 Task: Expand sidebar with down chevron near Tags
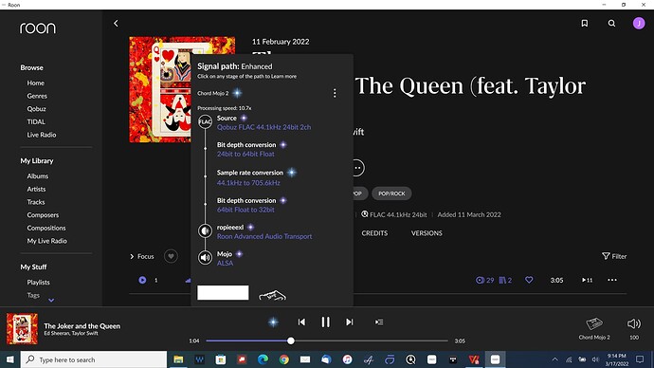[51, 300]
